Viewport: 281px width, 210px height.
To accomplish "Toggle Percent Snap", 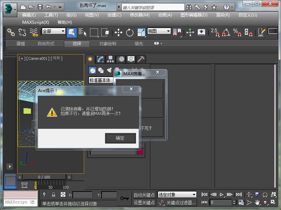I will click(x=237, y=33).
